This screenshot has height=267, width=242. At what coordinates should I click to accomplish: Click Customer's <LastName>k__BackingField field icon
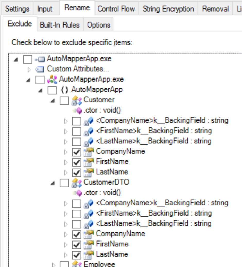(89, 142)
